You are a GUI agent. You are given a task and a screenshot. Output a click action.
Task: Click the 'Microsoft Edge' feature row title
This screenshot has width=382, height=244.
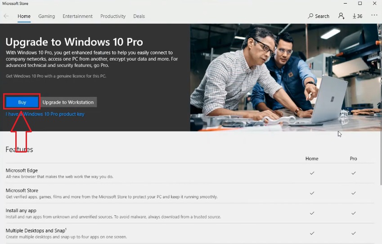click(x=22, y=170)
